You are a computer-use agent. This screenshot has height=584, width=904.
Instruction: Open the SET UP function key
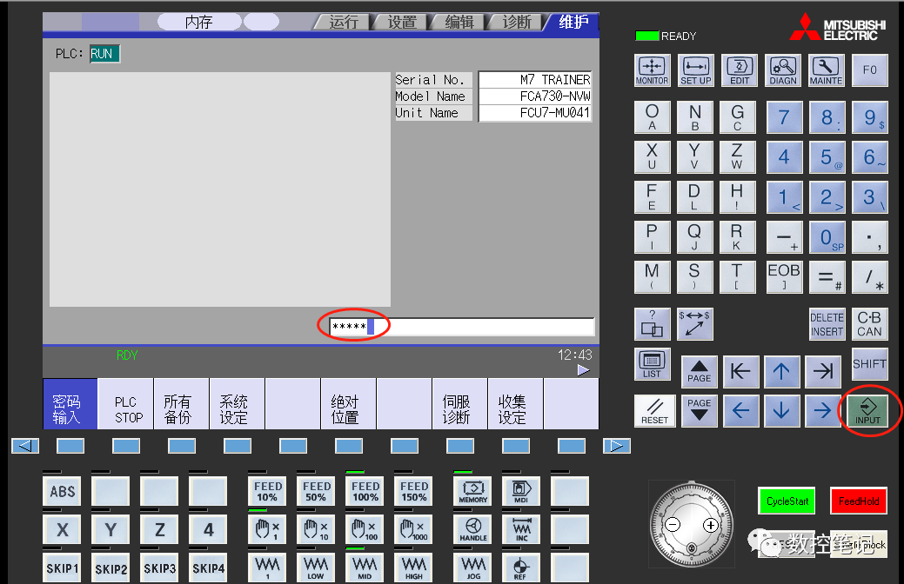pyautogui.click(x=696, y=70)
